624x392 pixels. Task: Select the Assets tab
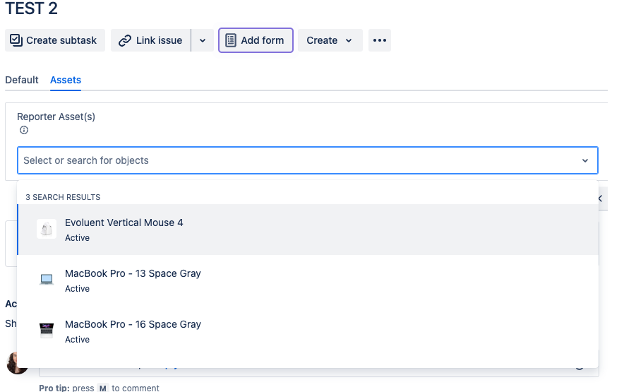click(66, 80)
